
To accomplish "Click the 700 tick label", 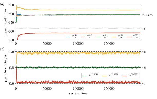I will pos(11,14).
